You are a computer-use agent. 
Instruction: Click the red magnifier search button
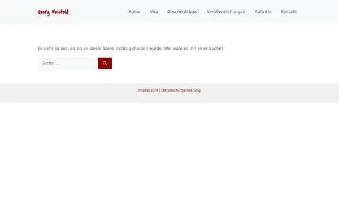(x=105, y=63)
